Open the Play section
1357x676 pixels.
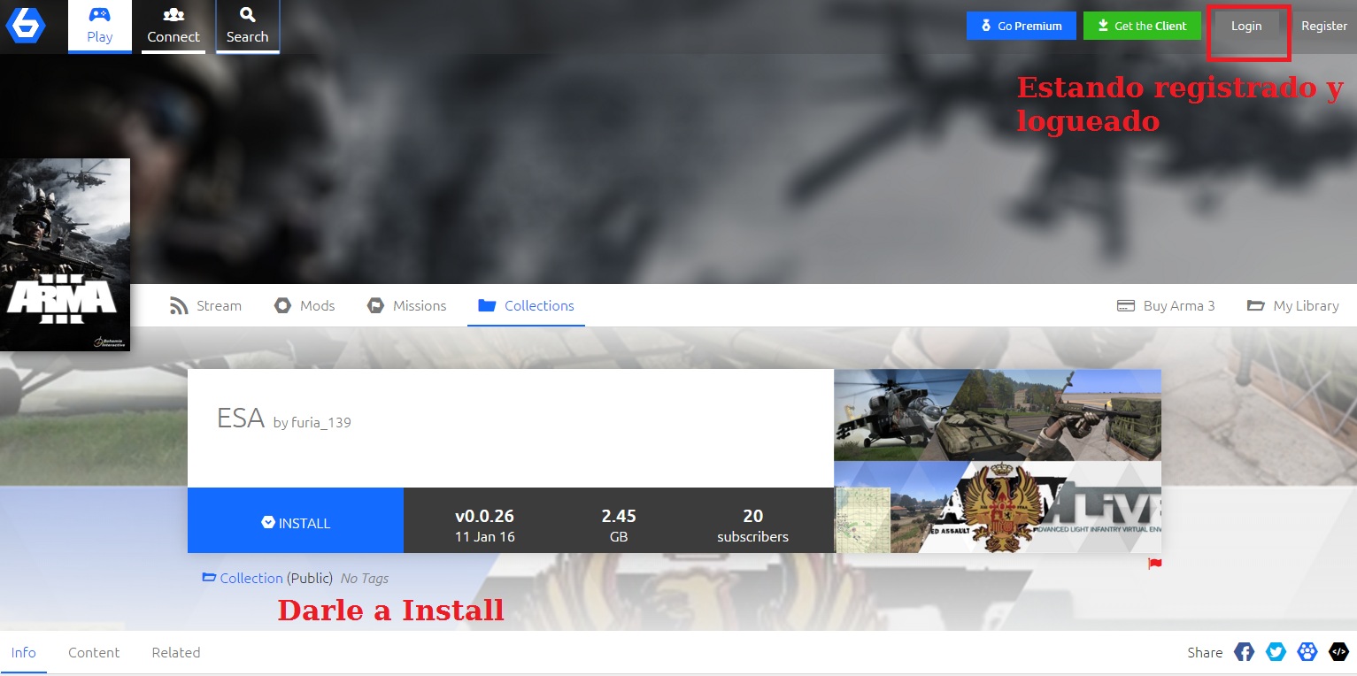click(x=100, y=27)
